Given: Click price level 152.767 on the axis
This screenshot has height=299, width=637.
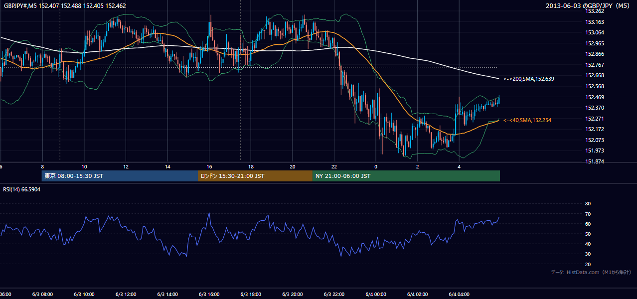Looking at the screenshot, I should 595,65.
